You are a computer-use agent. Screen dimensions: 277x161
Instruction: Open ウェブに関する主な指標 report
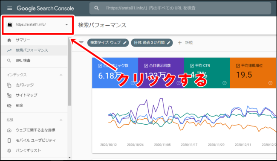[34, 130]
